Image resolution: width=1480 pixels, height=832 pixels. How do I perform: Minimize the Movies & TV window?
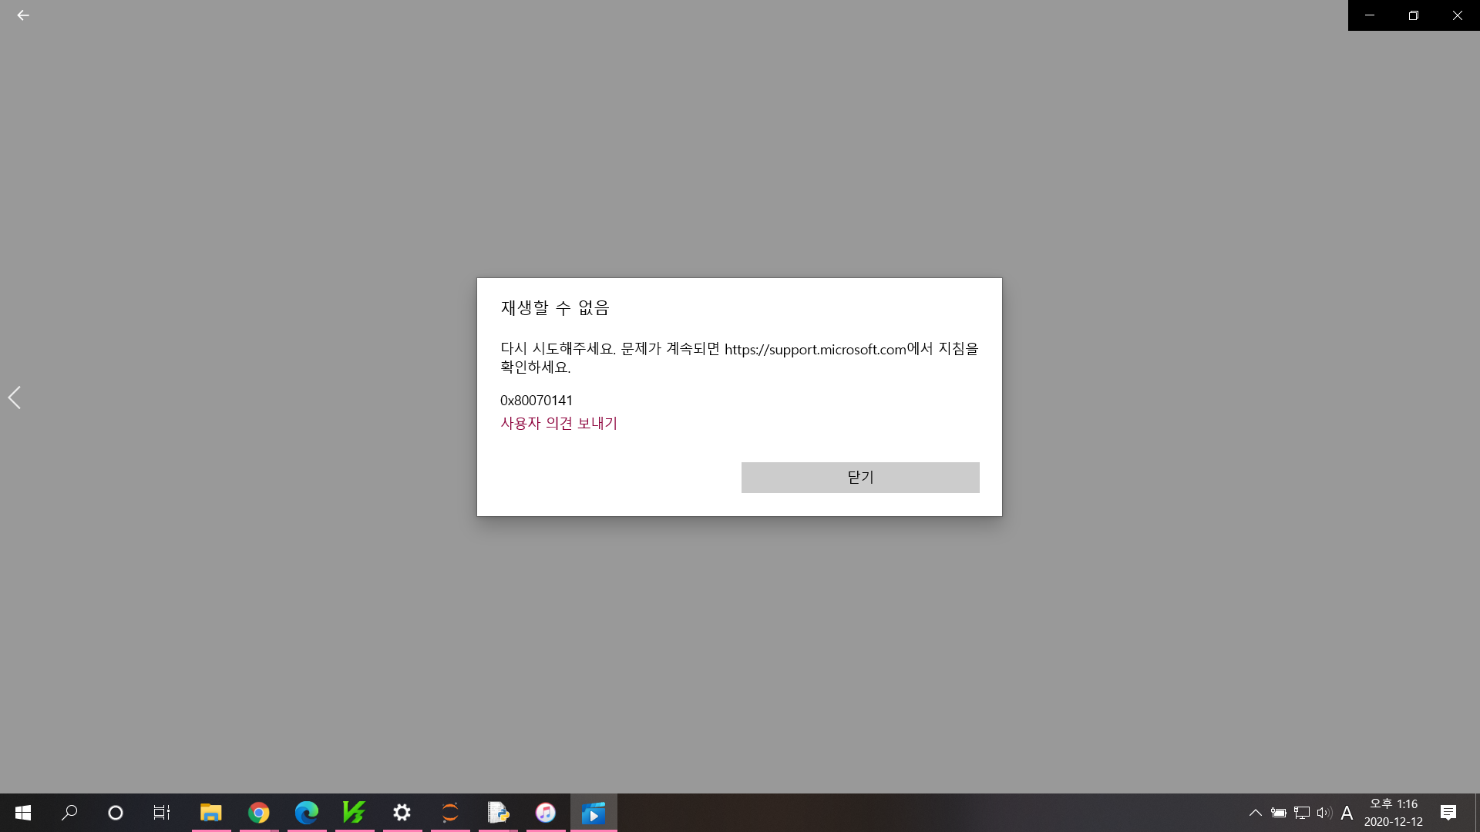click(x=1370, y=15)
